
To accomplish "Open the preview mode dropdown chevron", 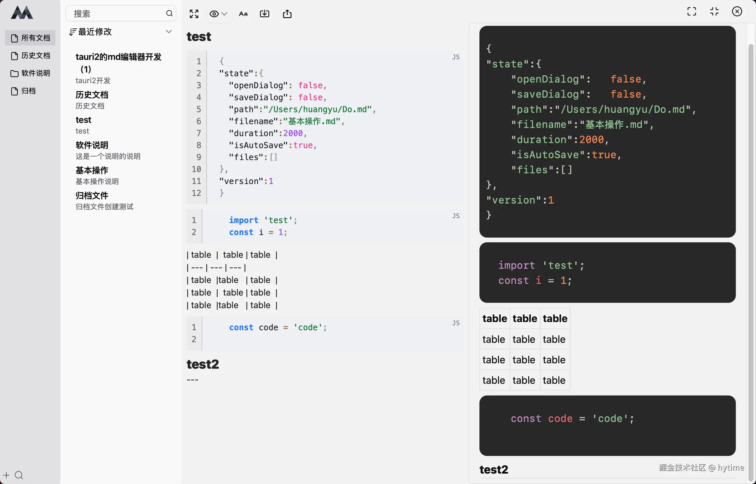I will 224,14.
